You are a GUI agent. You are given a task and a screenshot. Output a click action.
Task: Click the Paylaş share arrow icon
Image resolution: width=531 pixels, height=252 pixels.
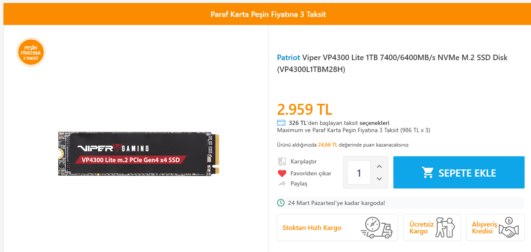282,184
